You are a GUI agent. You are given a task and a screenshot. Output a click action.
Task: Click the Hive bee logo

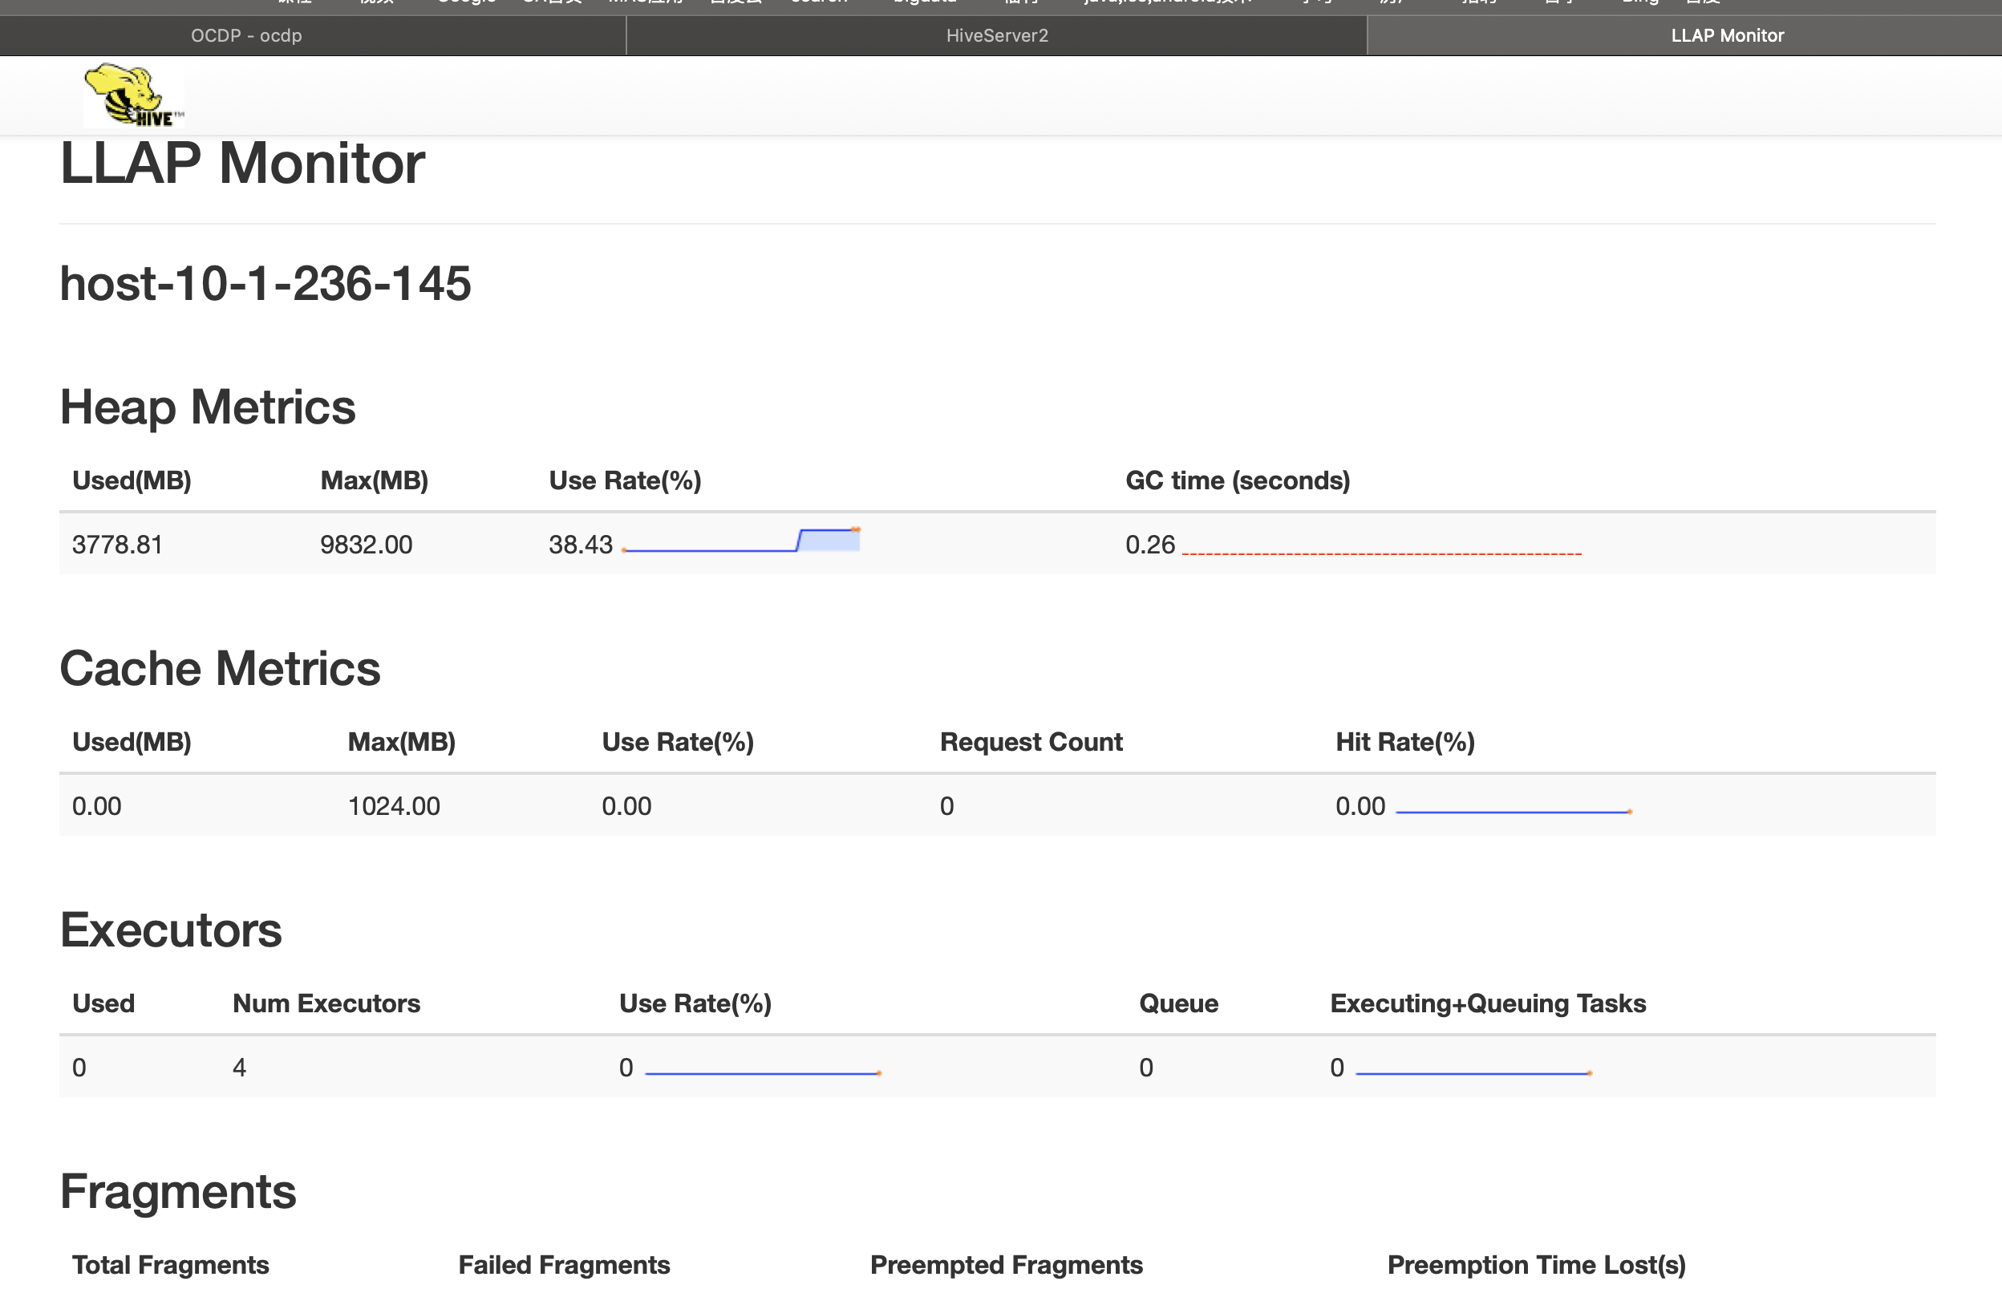(x=133, y=95)
